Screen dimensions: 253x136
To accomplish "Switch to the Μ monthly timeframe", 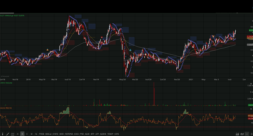I will point(31,134).
